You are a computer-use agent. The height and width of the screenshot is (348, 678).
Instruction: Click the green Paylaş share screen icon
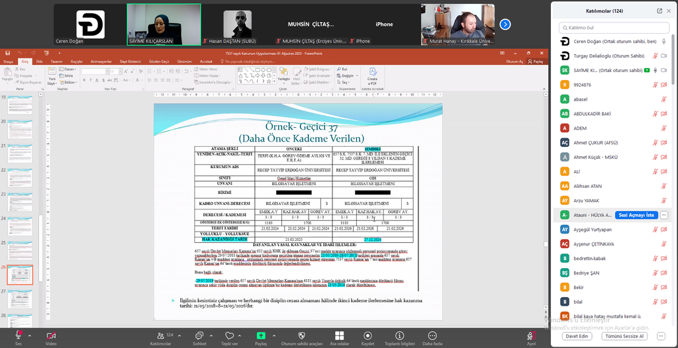(261, 335)
